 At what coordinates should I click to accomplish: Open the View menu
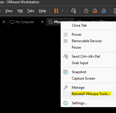click(9, 11)
